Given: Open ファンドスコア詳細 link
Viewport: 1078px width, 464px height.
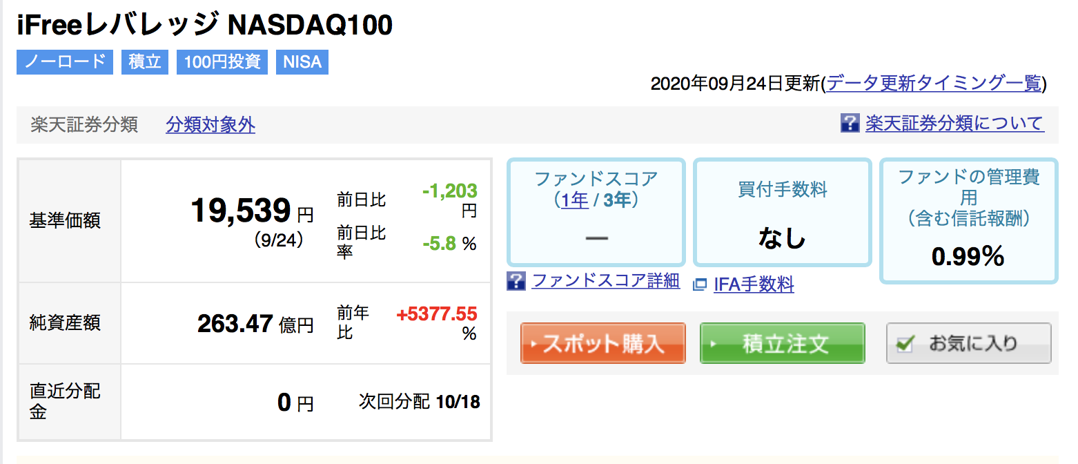Looking at the screenshot, I should 606,281.
